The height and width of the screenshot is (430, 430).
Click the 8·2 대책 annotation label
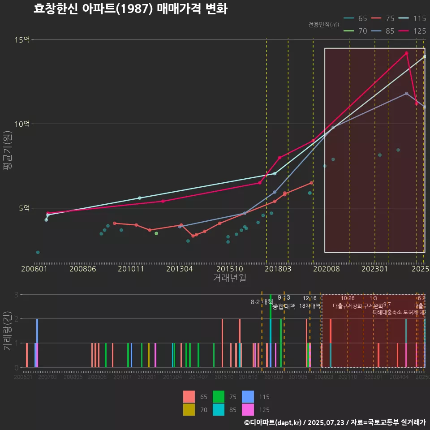pyautogui.click(x=262, y=302)
